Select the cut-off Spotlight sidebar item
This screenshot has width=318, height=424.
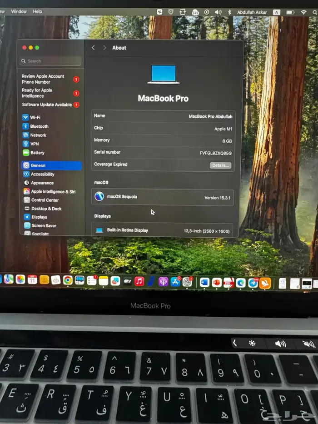coord(36,234)
